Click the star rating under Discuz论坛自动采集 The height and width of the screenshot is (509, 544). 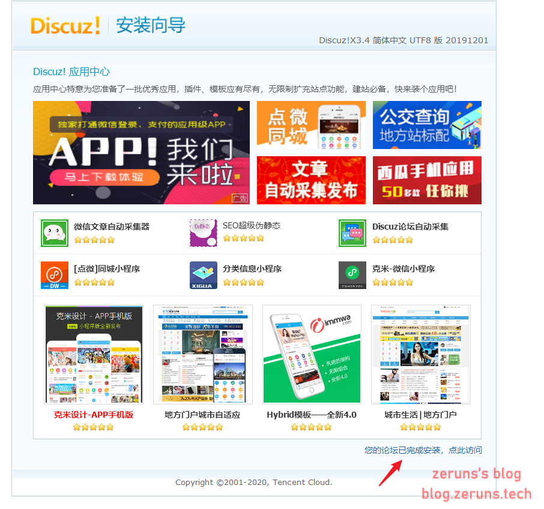(393, 240)
